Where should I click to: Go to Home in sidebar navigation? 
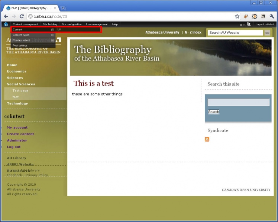[x=12, y=65]
